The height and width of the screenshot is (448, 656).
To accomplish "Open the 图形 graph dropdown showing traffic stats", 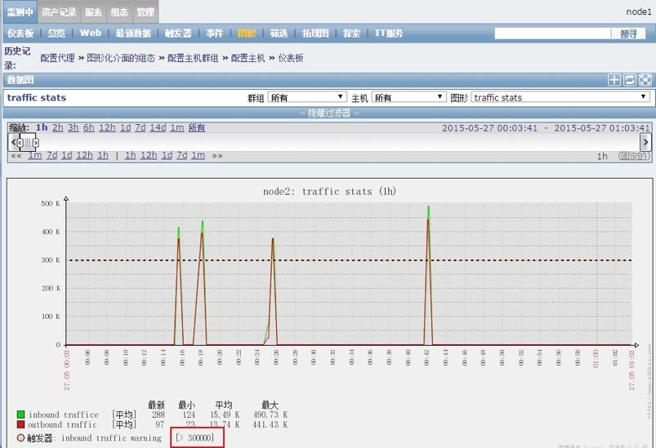I will tap(560, 97).
